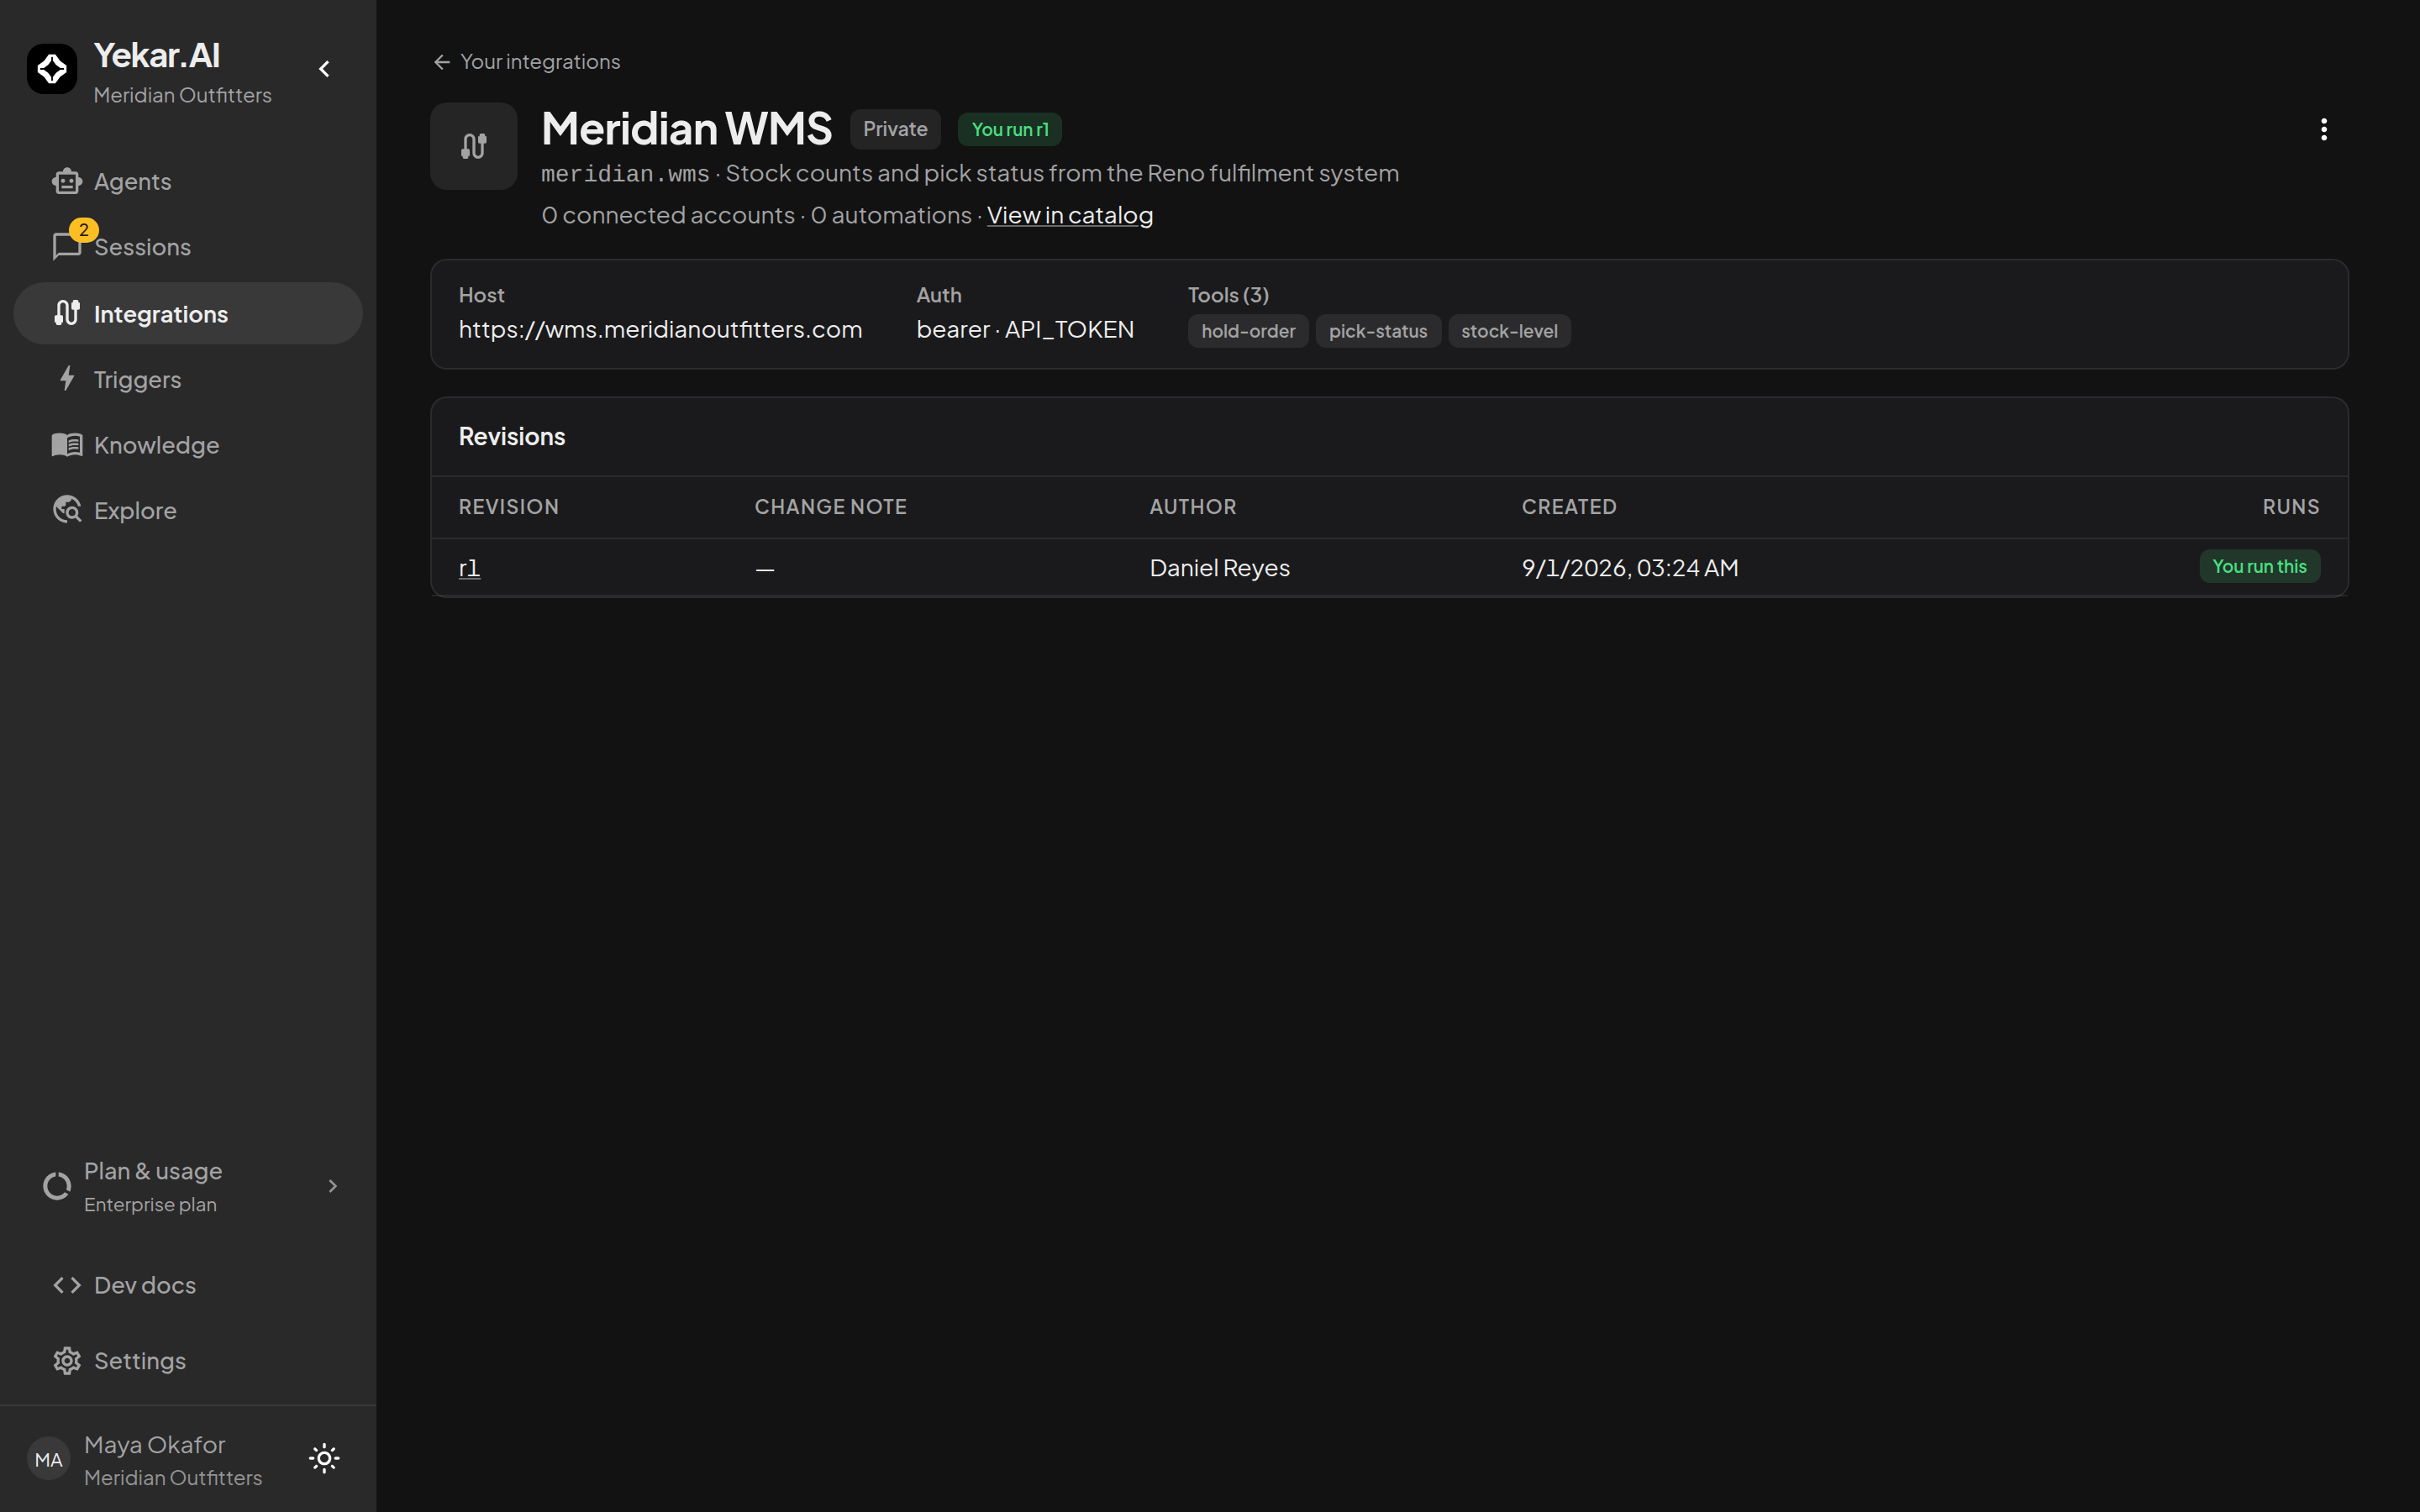The height and width of the screenshot is (1512, 2420).
Task: Open the Settings gear icon
Action: [67, 1361]
